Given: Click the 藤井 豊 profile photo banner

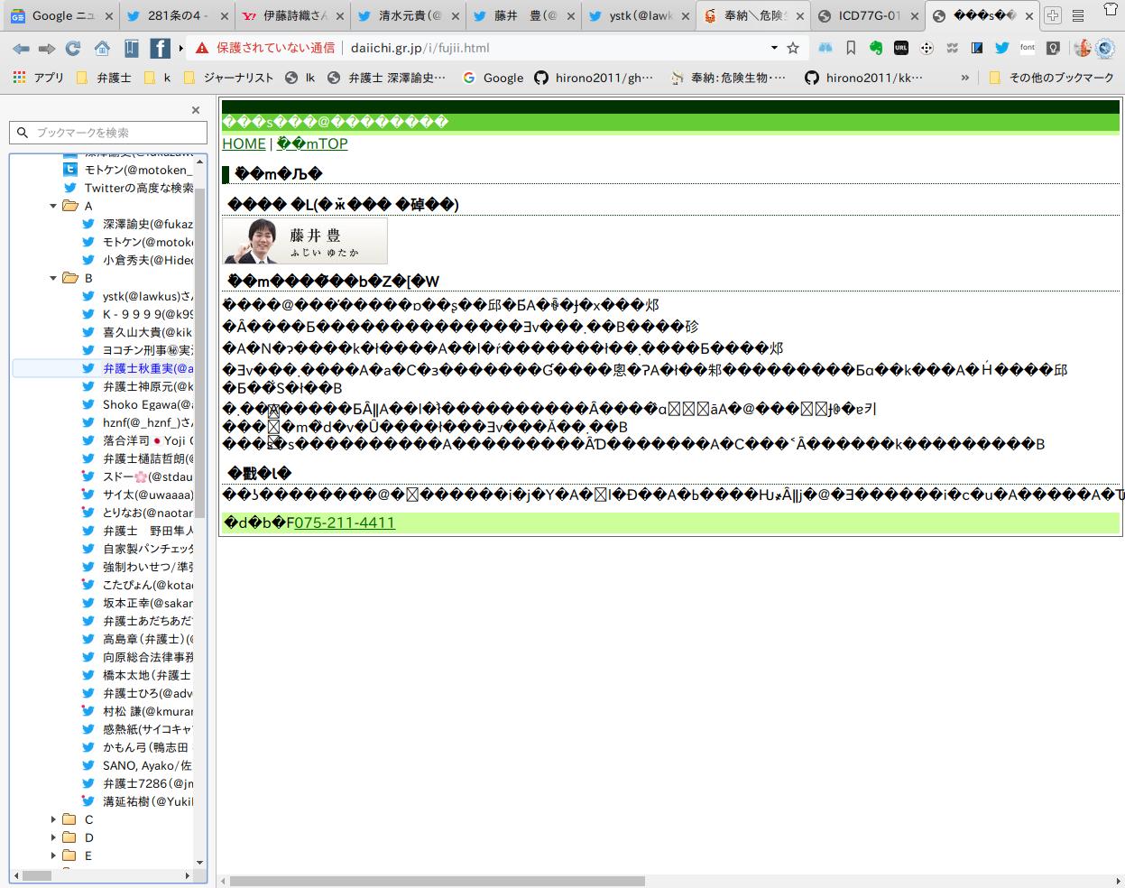Looking at the screenshot, I should point(305,241).
